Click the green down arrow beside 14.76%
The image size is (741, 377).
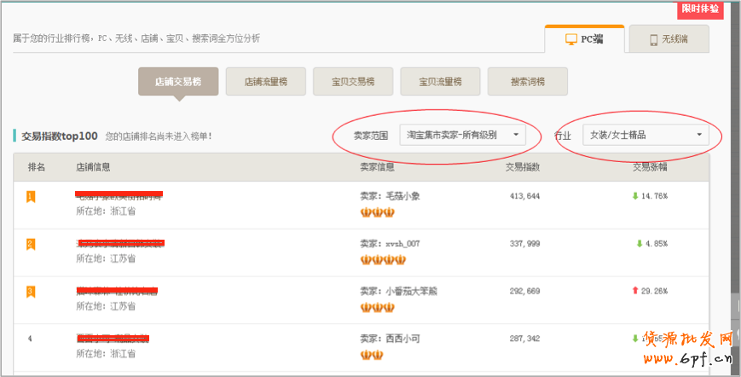click(634, 196)
